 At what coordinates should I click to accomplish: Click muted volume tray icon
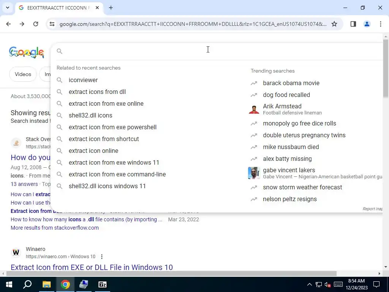point(327,284)
